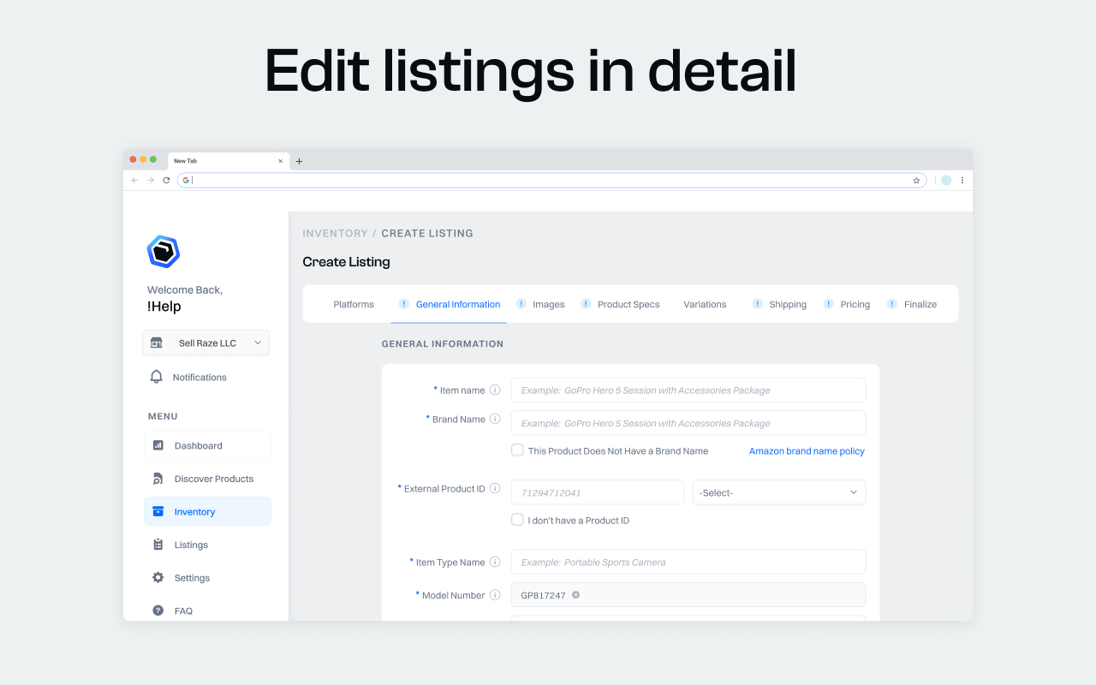This screenshot has width=1096, height=685.
Task: Open the -Select- product ID type dropdown
Action: [x=778, y=491]
